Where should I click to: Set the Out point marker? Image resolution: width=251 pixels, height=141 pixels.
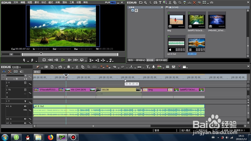[x=32, y=60]
